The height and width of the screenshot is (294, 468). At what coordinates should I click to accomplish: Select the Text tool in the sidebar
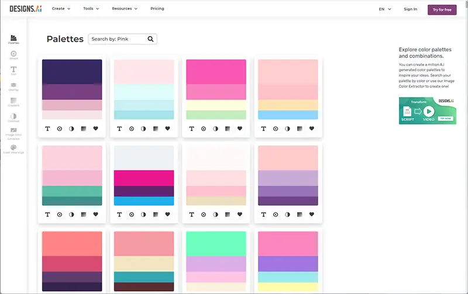(13, 70)
